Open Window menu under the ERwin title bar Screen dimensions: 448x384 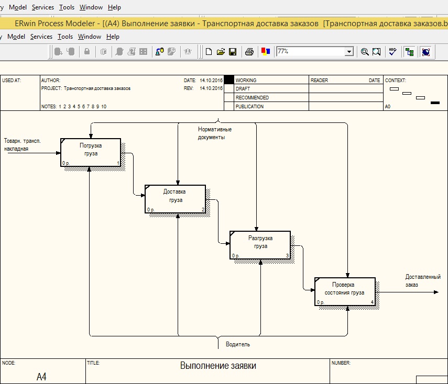[x=90, y=37]
